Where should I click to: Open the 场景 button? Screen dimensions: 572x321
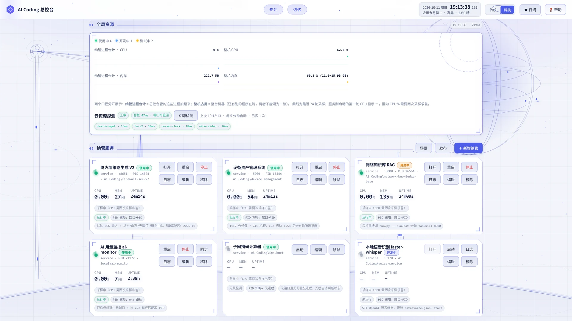[x=424, y=148]
